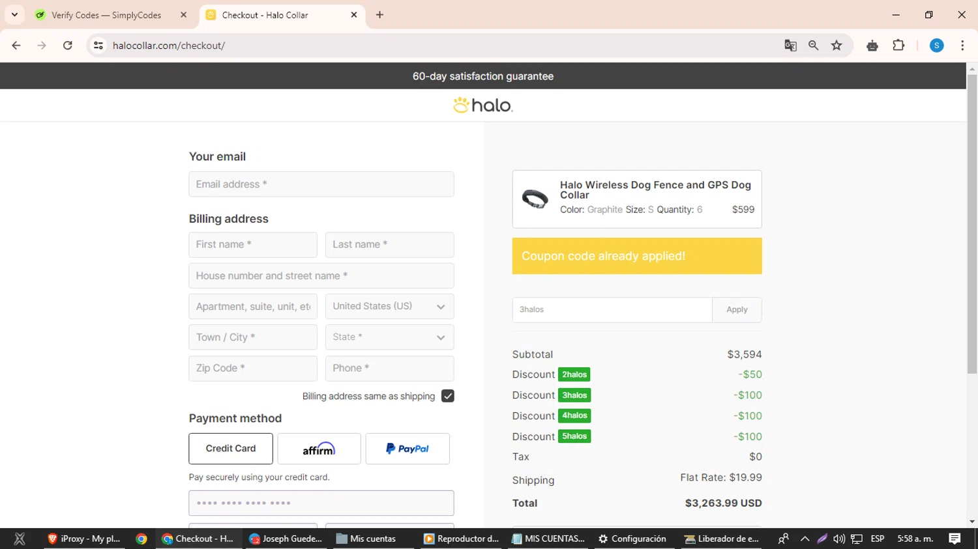Open the zoom magnifier icon in address bar
The image size is (978, 549).
813,46
